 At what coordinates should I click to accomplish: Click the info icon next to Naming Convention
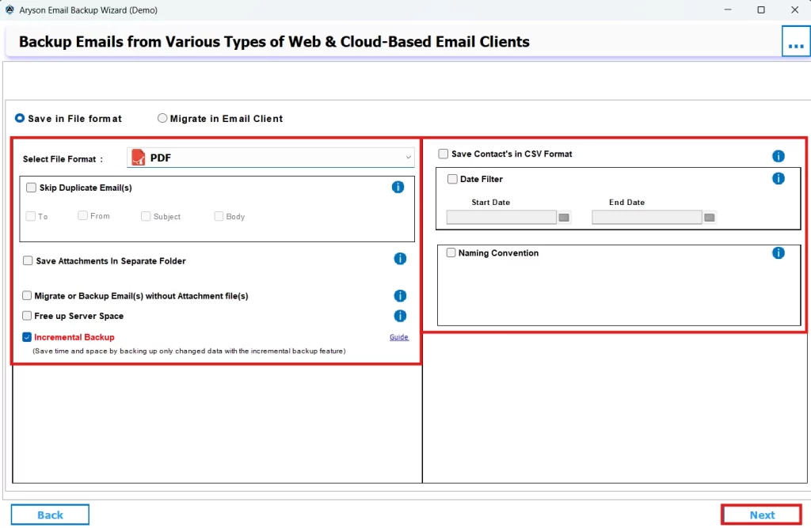click(779, 253)
